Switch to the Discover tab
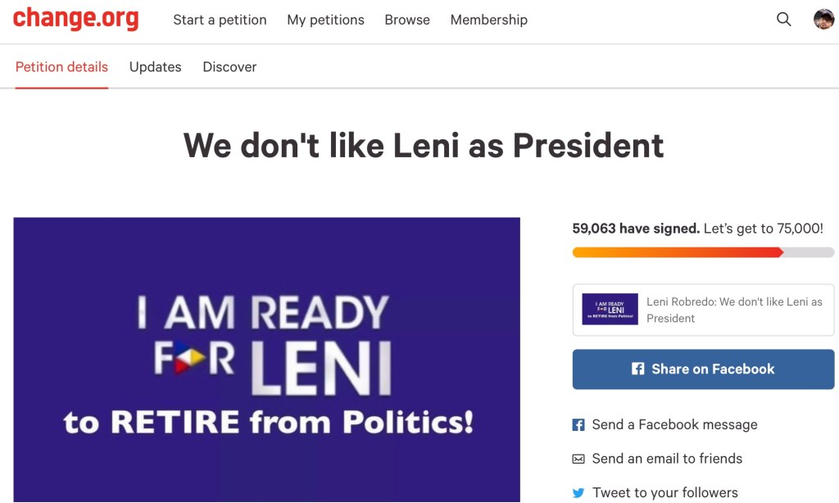 (229, 67)
